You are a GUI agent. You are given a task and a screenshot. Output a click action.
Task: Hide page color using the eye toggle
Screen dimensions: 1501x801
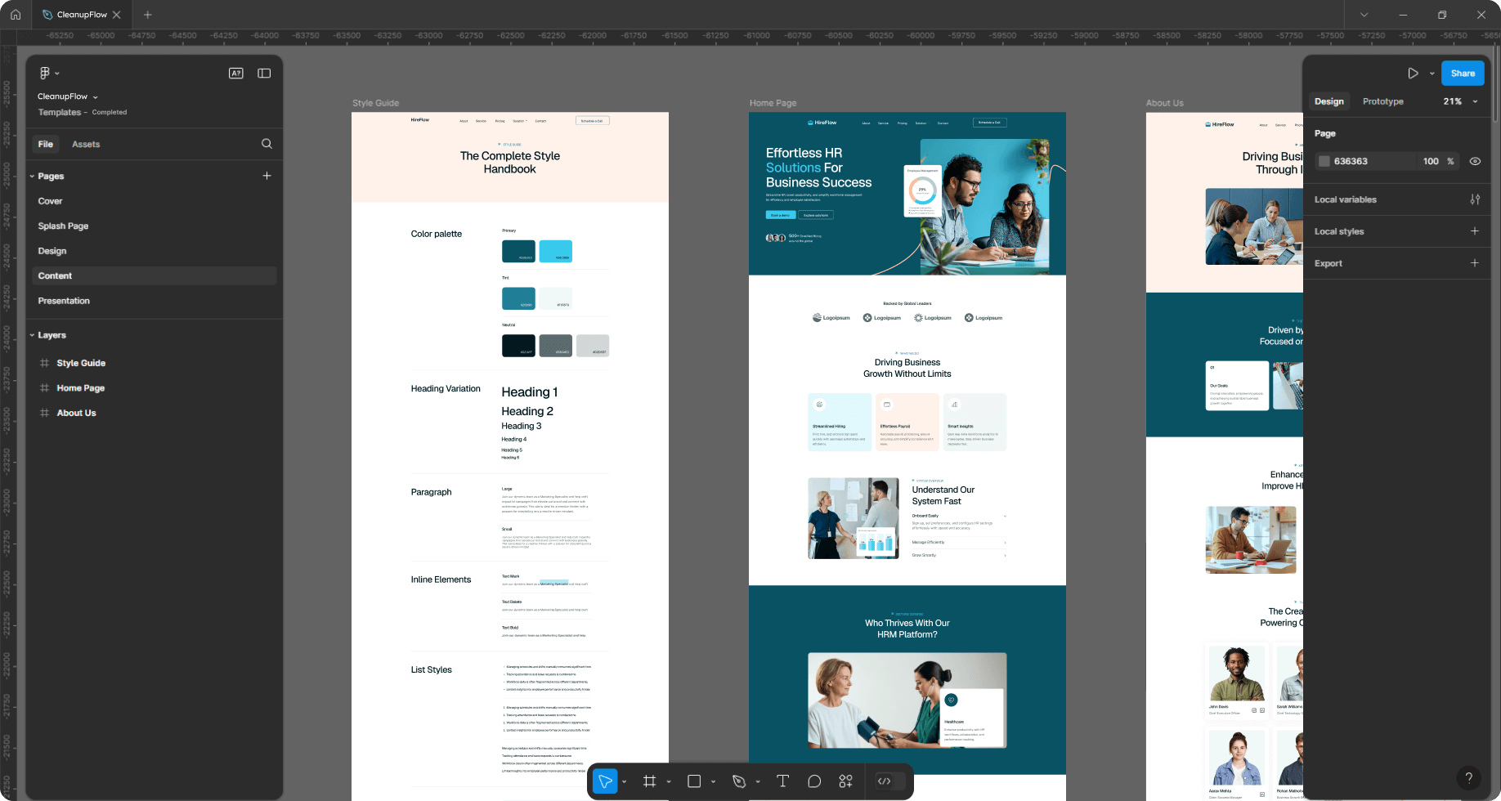(1476, 161)
